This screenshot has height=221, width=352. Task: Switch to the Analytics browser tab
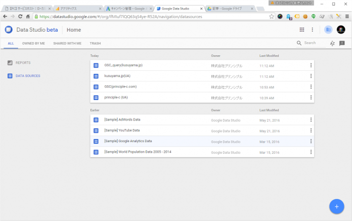77,9
